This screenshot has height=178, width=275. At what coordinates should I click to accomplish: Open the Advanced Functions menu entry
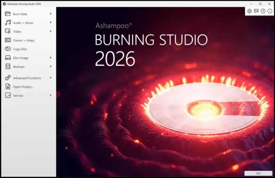click(x=29, y=78)
